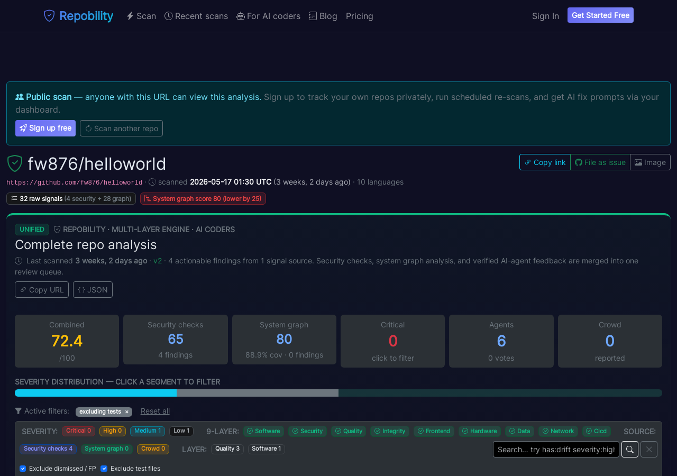Go to Recent scans
677x476 pixels.
[196, 16]
